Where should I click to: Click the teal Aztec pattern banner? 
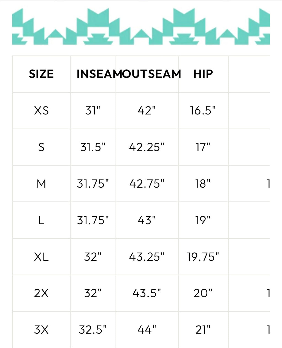click(x=141, y=26)
